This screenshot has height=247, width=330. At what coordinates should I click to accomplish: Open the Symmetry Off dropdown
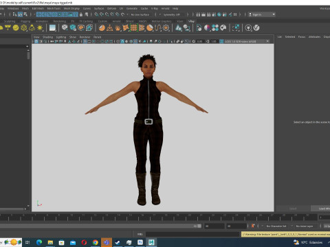[x=173, y=14]
